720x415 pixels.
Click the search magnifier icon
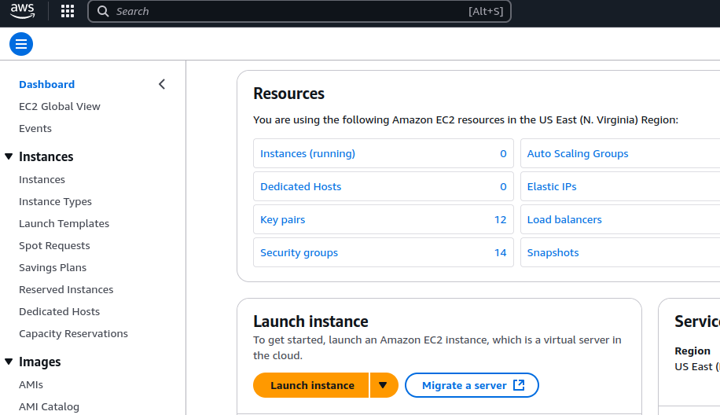tap(103, 11)
